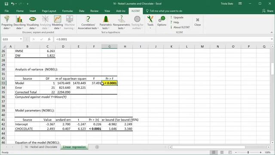The width and height of the screenshot is (275, 155).
Task: Click the Name Box showing G33
Action: click(10, 39)
